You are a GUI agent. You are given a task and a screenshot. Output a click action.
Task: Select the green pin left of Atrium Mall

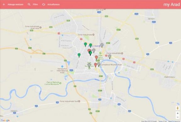point(85,45)
